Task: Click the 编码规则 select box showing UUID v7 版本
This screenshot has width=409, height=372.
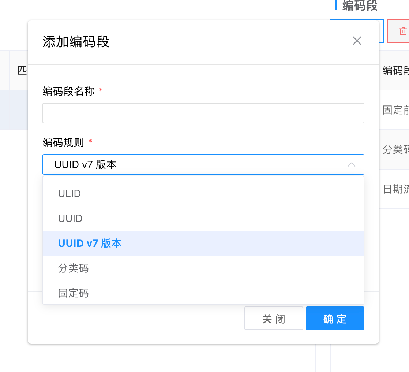Action: (198, 164)
